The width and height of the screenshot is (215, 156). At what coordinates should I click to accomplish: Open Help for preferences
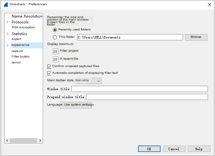[x=199, y=149]
